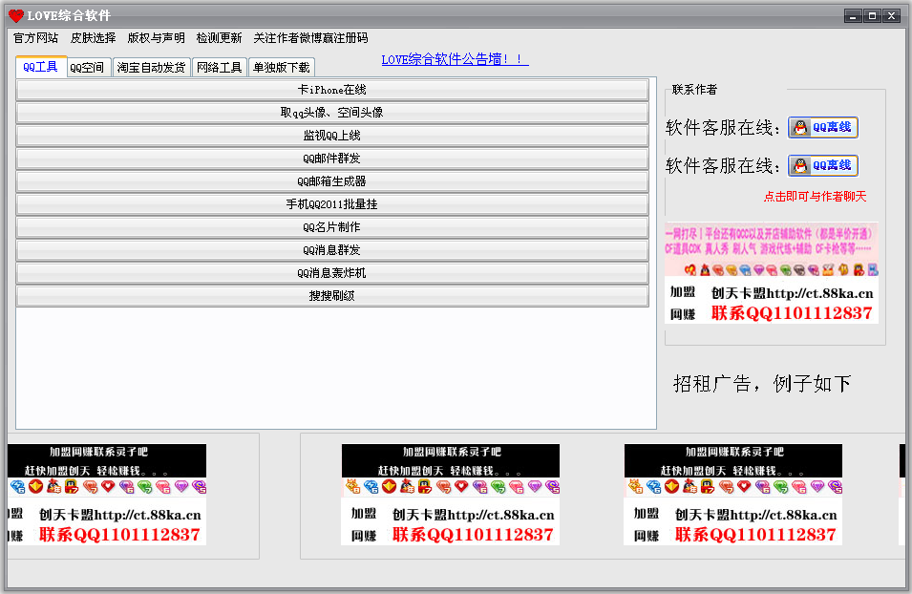Launch the 手机QQ2011批量挂 tool
Screen dimensions: 912x594
click(332, 204)
